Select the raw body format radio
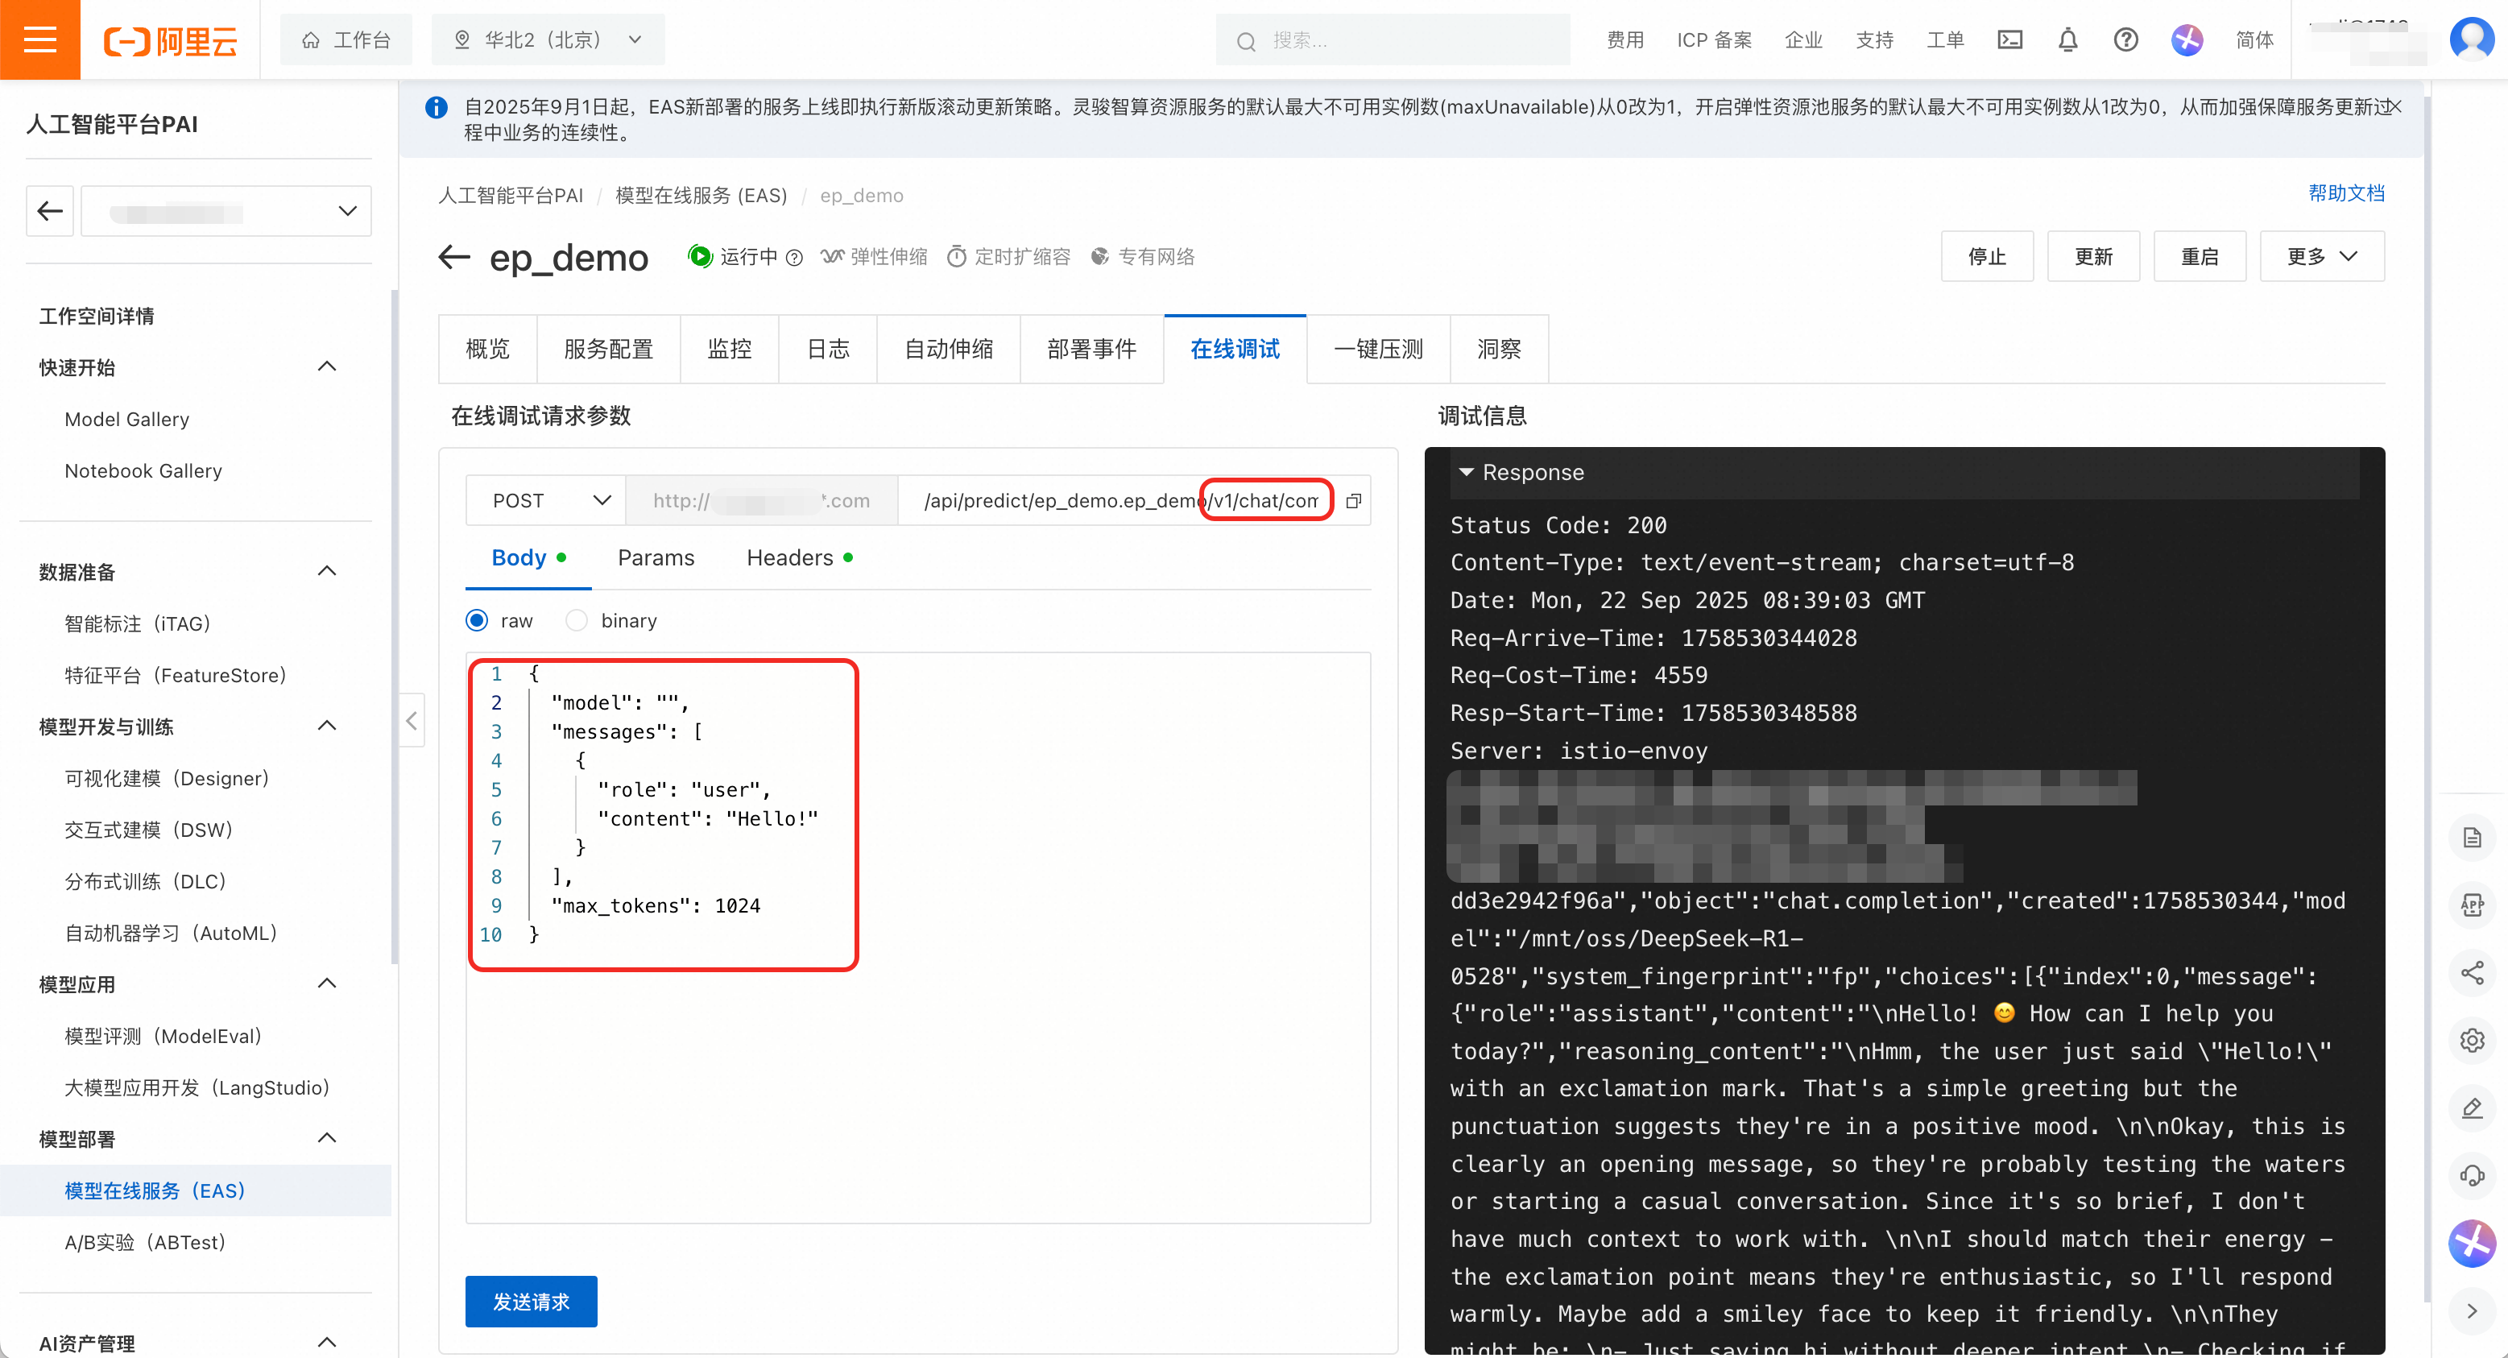2508x1358 pixels. tap(477, 620)
